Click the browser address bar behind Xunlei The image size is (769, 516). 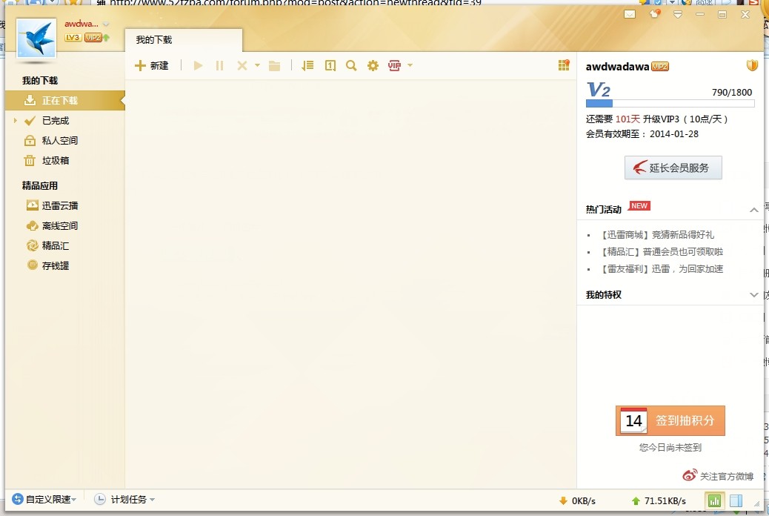coord(294,2)
